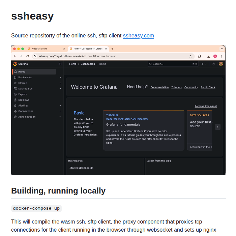This screenshot has height=236, width=236.
Task: Close the Home - Dashboards tab
Action: tap(106, 49)
